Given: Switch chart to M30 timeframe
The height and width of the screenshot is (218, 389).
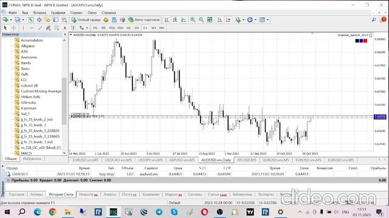Looking at the screenshot, I should tap(120, 28).
